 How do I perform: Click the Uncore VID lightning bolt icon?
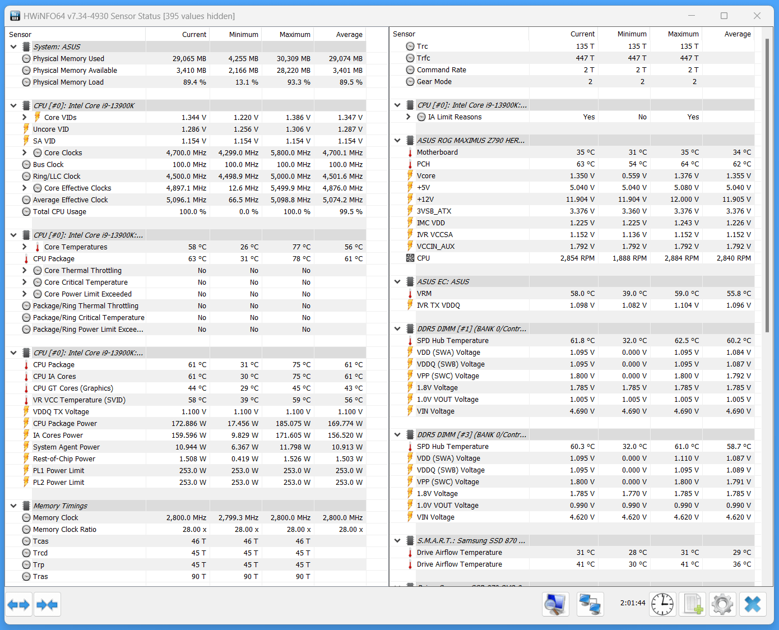coord(26,129)
